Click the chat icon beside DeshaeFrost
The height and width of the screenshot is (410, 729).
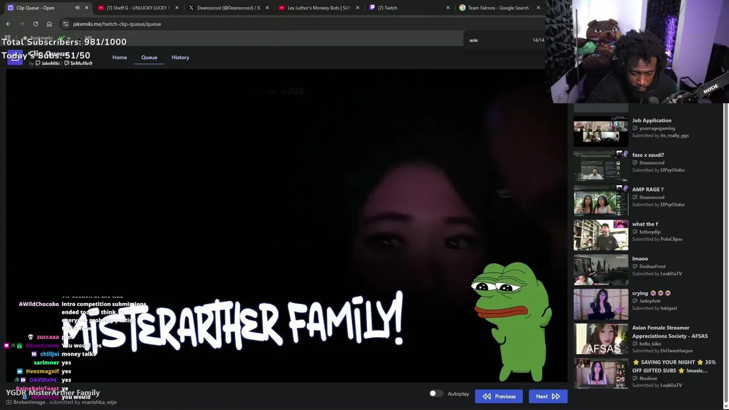click(x=635, y=266)
